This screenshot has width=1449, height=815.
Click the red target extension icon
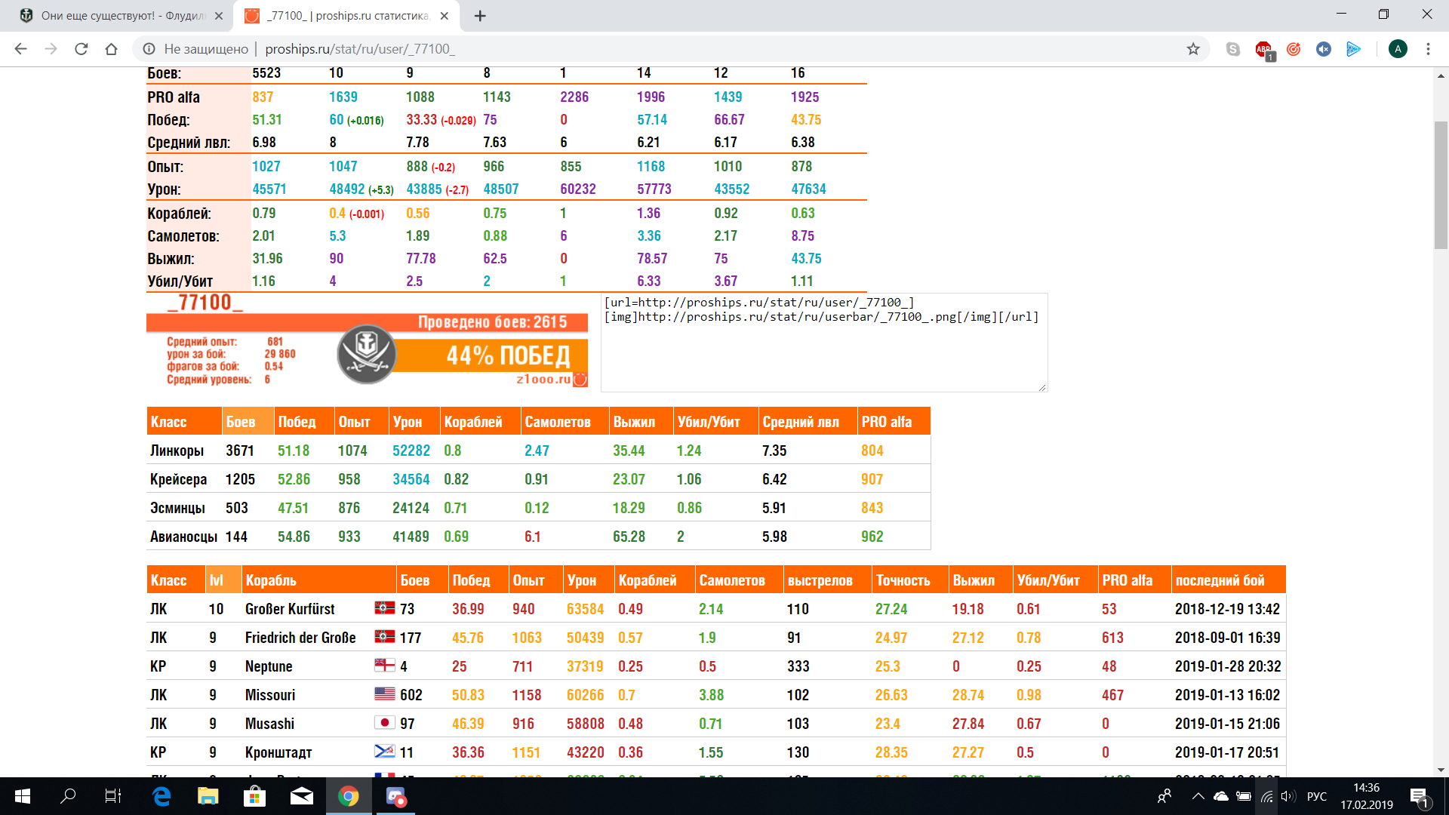[1294, 49]
